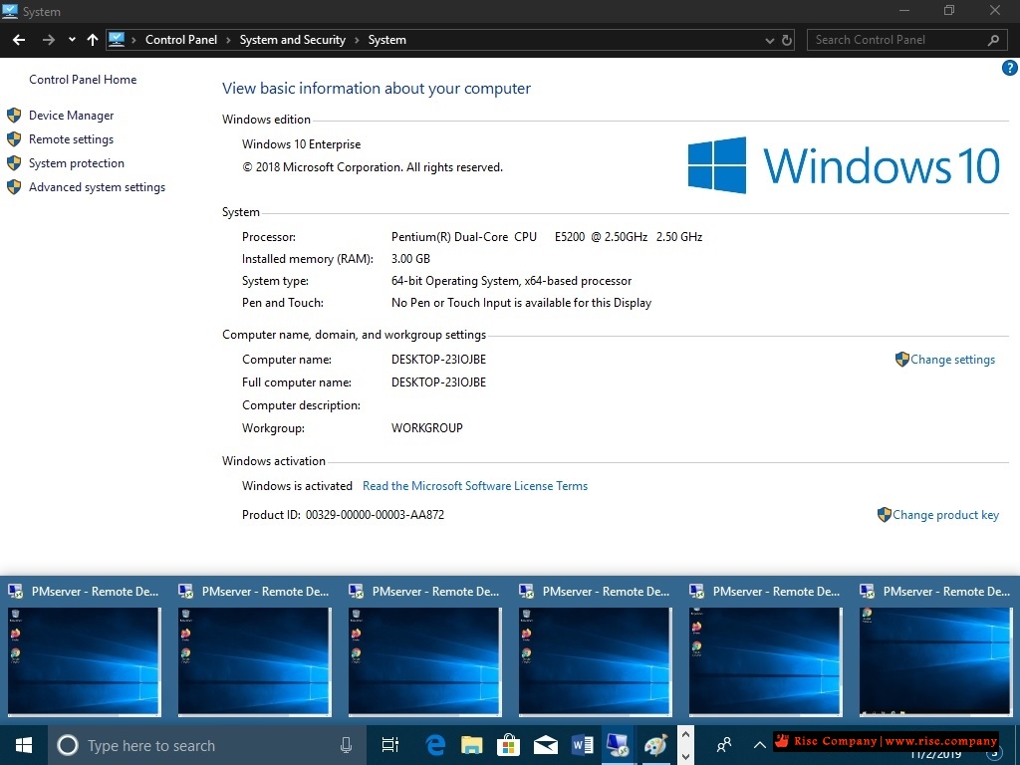Click the System window title bar icon
Image resolution: width=1020 pixels, height=765 pixels.
coord(10,11)
